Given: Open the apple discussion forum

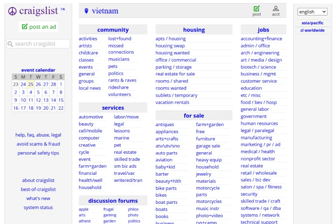Looking at the screenshot, I should tap(83, 209).
